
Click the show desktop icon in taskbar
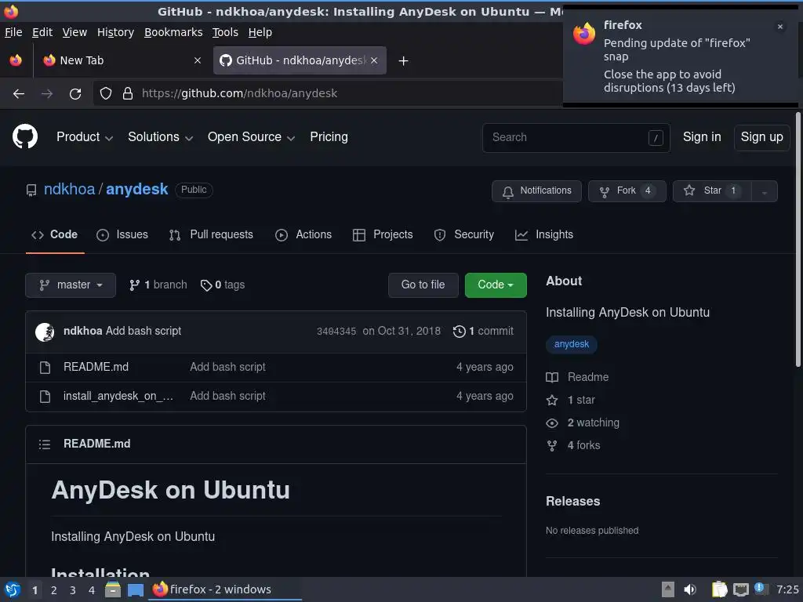click(x=135, y=589)
